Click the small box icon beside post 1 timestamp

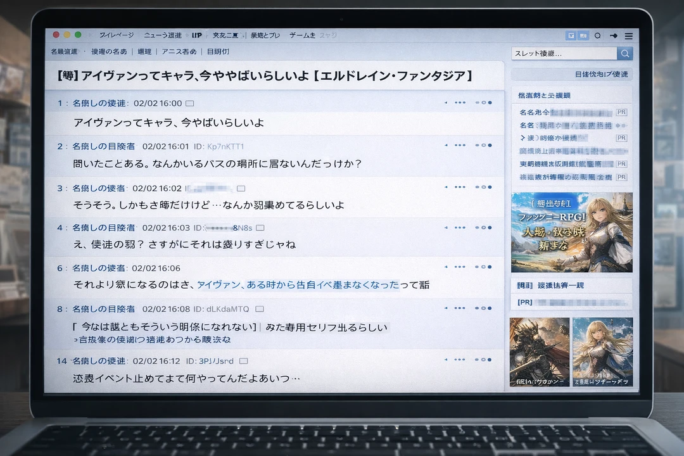pos(189,103)
